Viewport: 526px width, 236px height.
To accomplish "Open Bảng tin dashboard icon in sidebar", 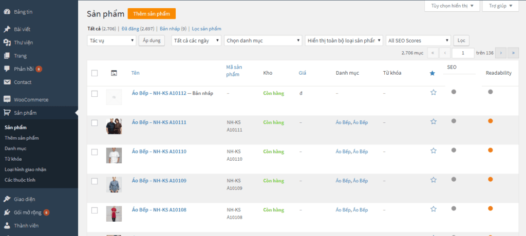I will [x=7, y=12].
